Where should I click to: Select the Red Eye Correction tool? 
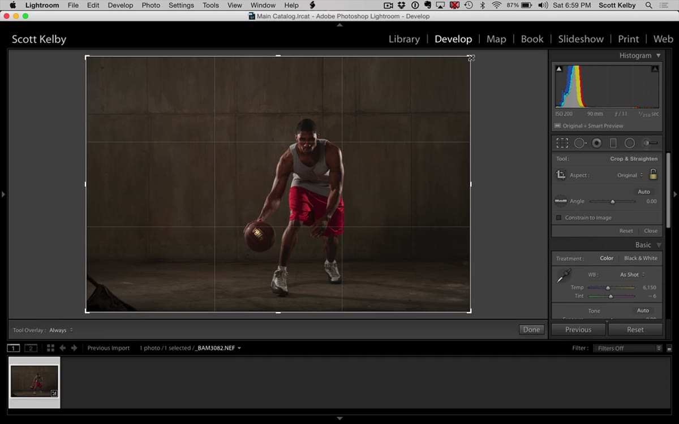tap(596, 143)
